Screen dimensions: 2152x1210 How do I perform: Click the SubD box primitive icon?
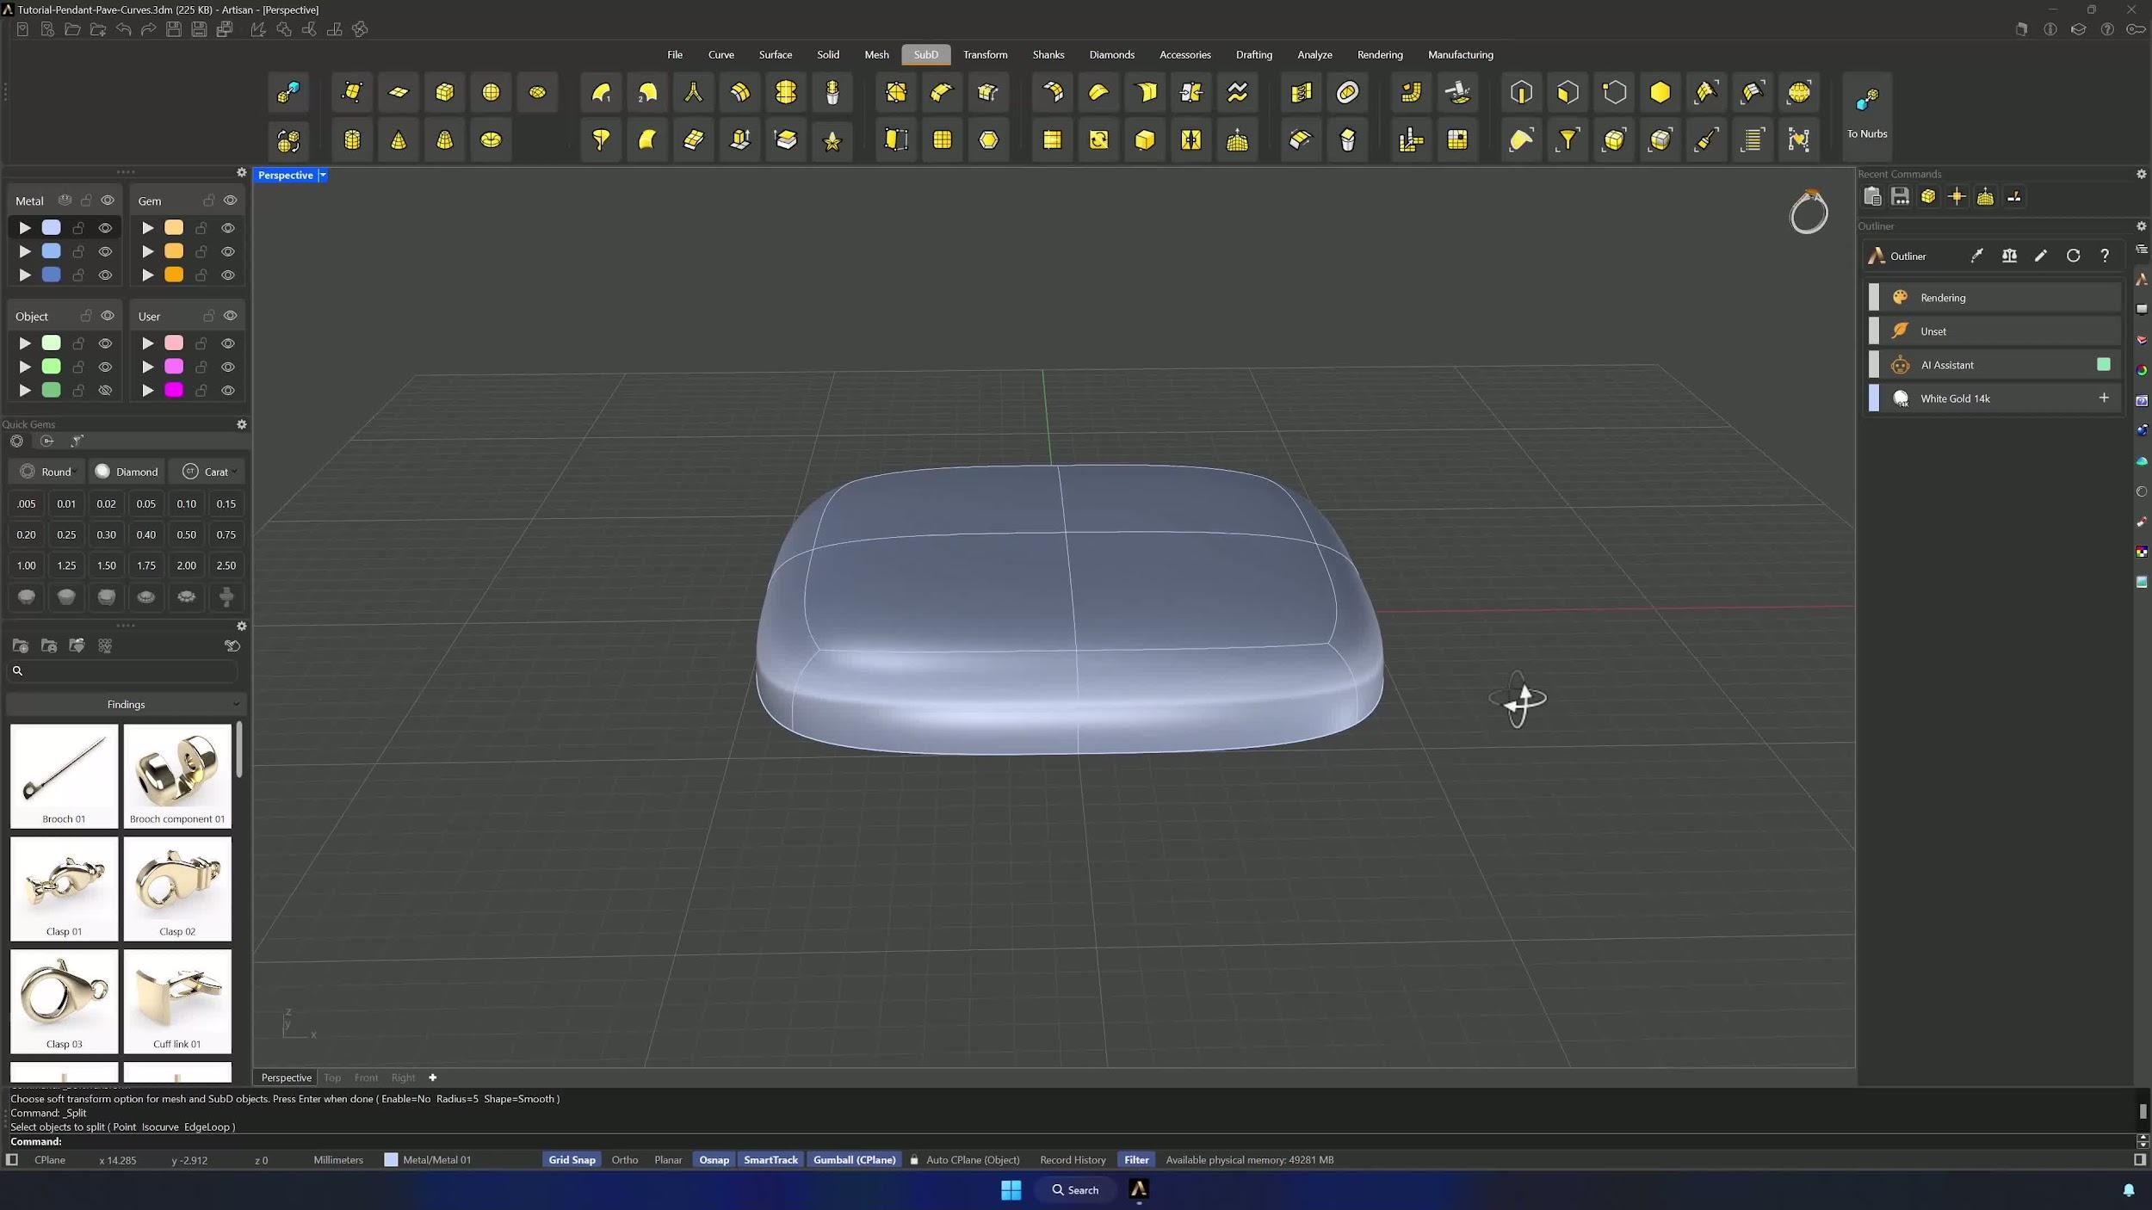[445, 92]
